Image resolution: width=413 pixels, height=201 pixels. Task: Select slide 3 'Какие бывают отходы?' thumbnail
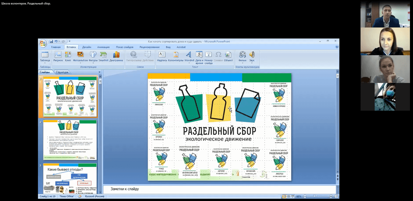(x=70, y=178)
